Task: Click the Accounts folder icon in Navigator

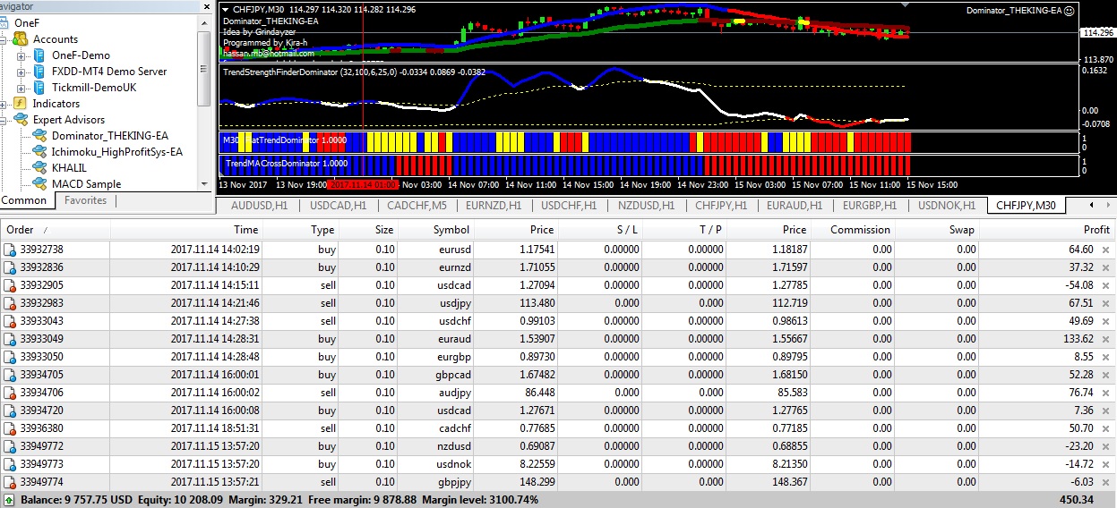Action: [x=21, y=39]
